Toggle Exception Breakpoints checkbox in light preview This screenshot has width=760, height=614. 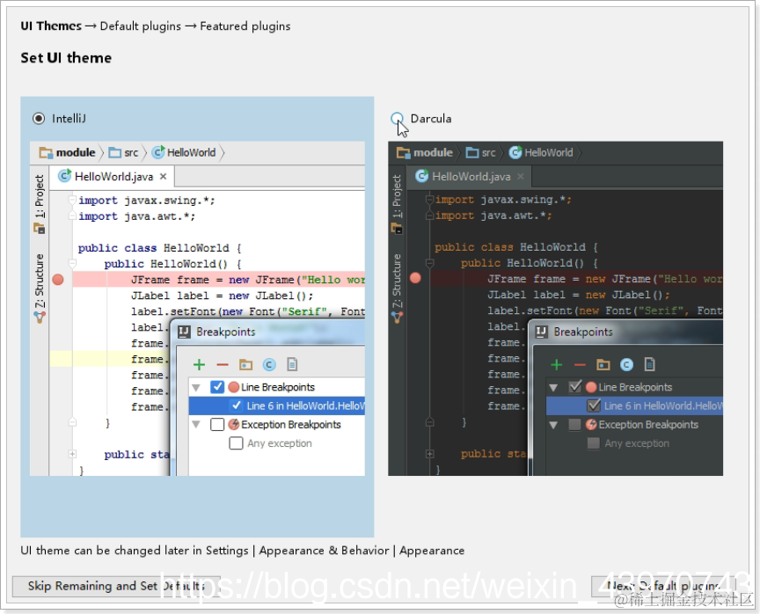click(217, 425)
